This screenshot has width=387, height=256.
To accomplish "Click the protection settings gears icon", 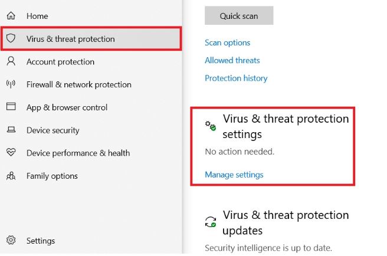I will point(211,126).
